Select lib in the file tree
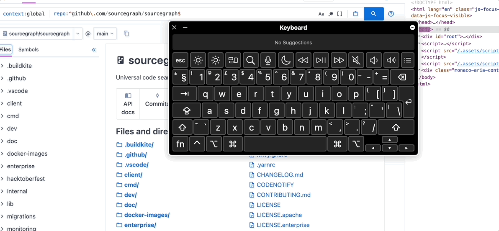The width and height of the screenshot is (499, 231). 10,204
